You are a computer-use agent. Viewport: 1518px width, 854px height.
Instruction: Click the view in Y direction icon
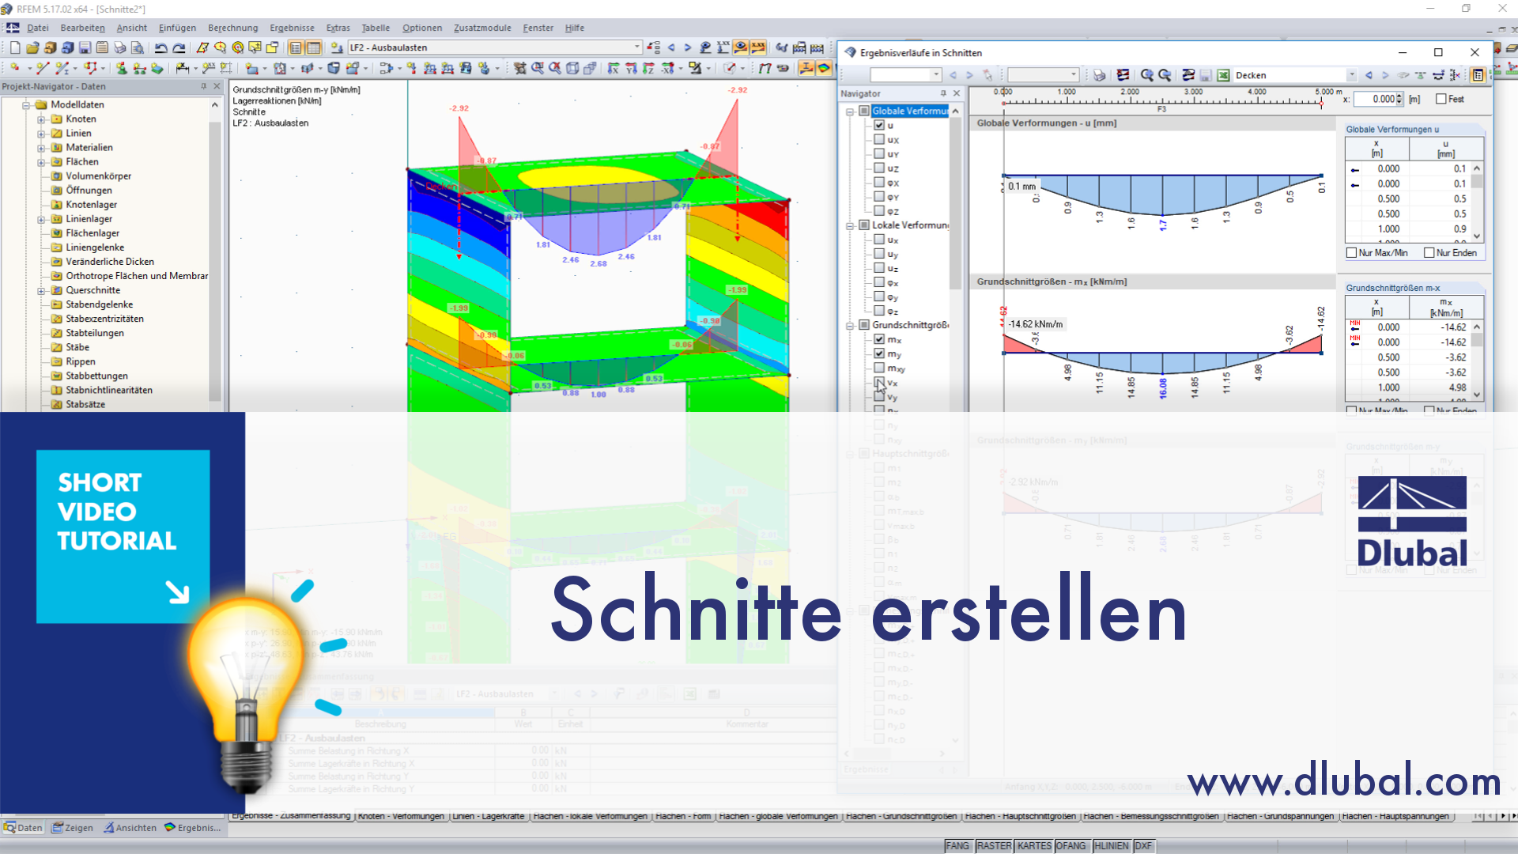coord(631,69)
